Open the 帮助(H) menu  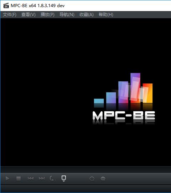tap(106, 15)
